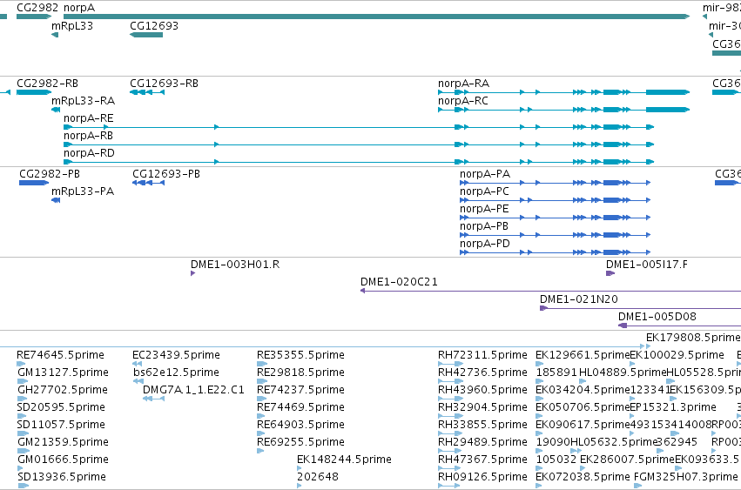
Task: Select the EK090617.5prime EST
Action: (x=539, y=433)
